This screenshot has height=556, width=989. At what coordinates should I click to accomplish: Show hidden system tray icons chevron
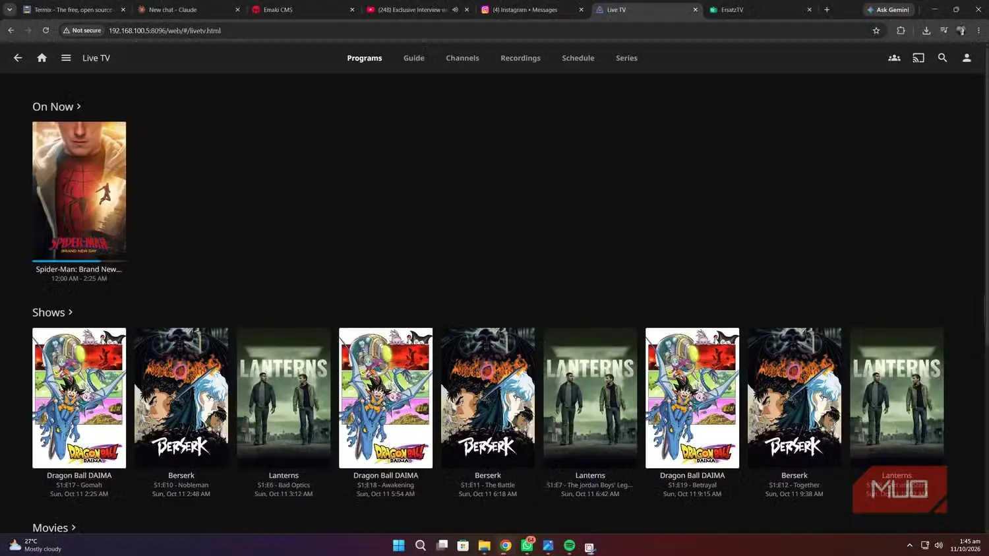(910, 545)
